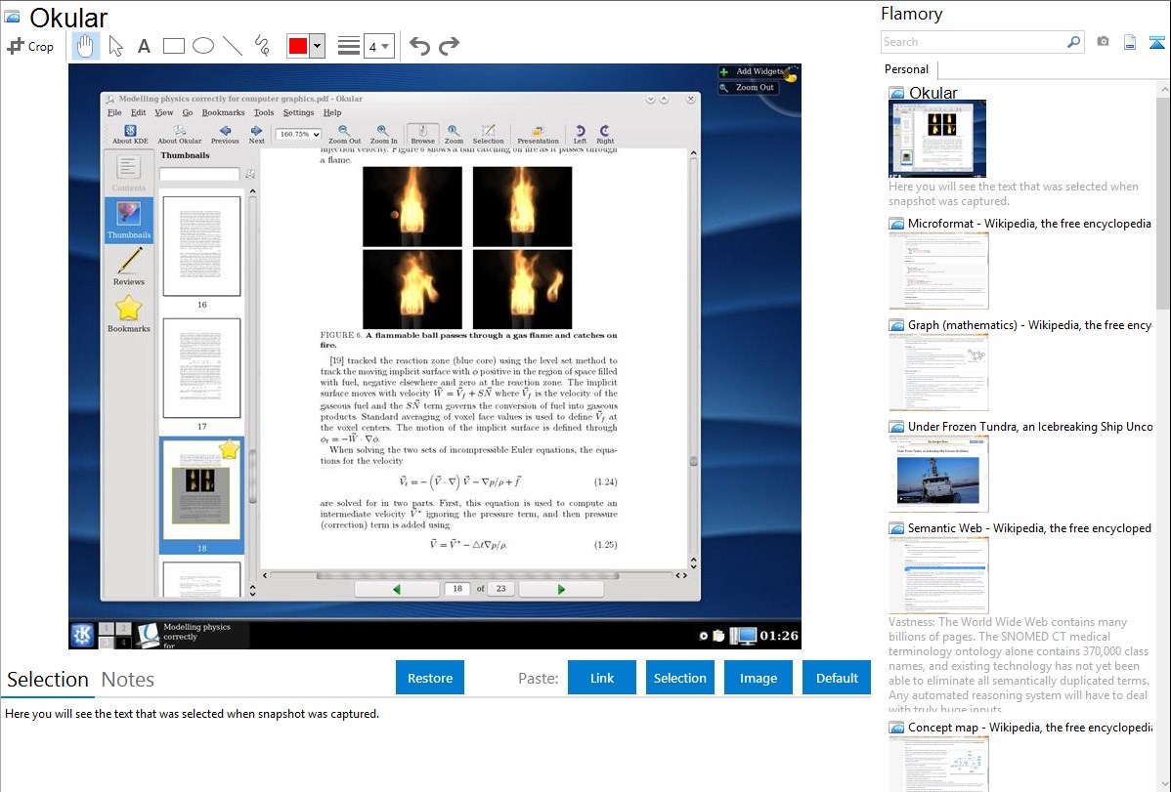Click the Zoom Out toolbar icon
This screenshot has width=1171, height=792.
click(344, 135)
